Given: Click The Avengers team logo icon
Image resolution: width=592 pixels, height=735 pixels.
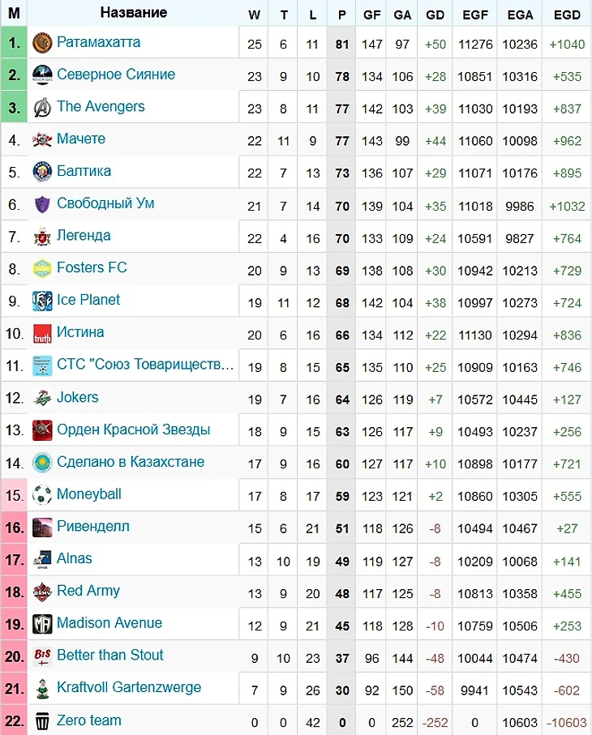Looking at the screenshot, I should (42, 107).
